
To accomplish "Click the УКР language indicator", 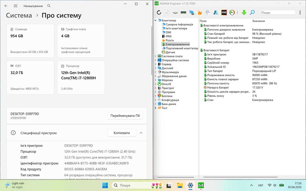I will pyautogui.click(x=260, y=185).
